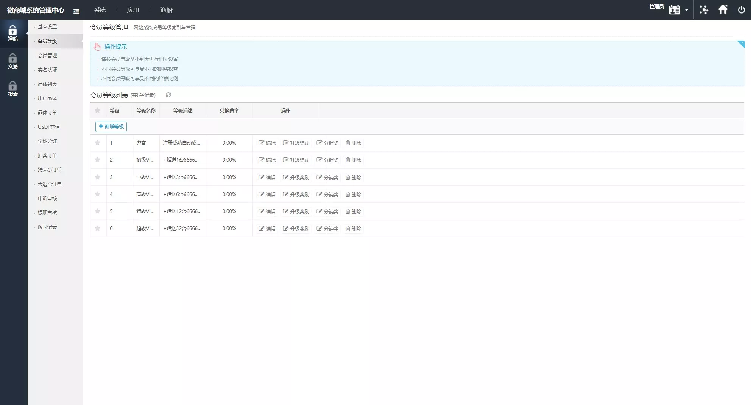The image size is (751, 405).
Task: Click the home icon in top bar
Action: [723, 10]
